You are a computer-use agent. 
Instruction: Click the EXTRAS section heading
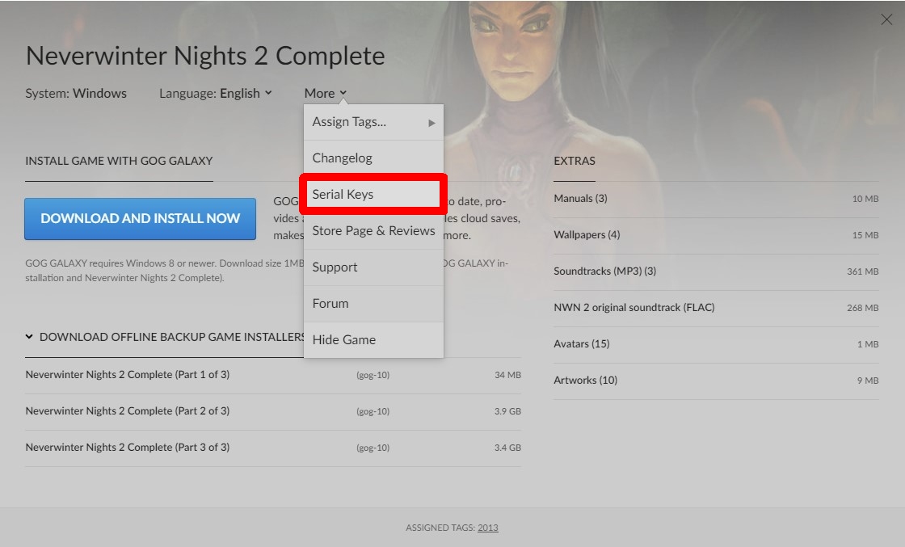575,161
